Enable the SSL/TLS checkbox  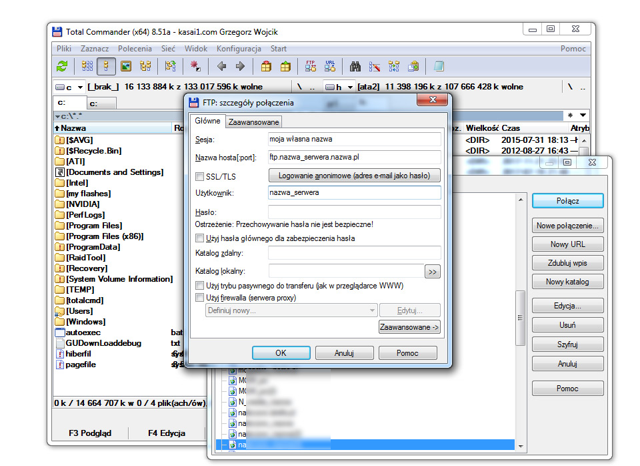199,177
